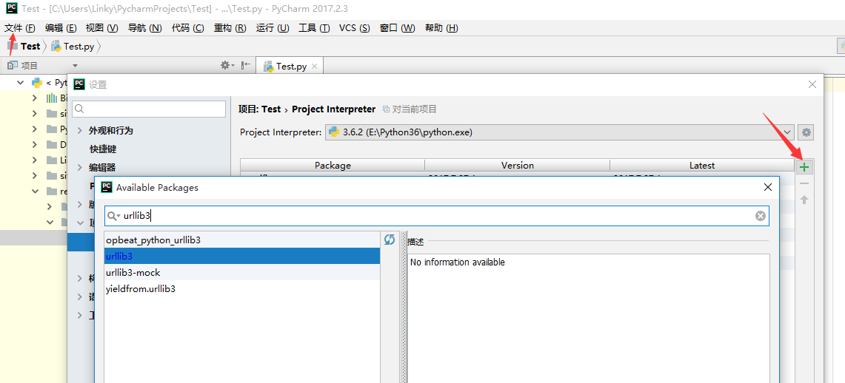
Task: Expand the tree node beside library icon
Action: tap(35, 98)
